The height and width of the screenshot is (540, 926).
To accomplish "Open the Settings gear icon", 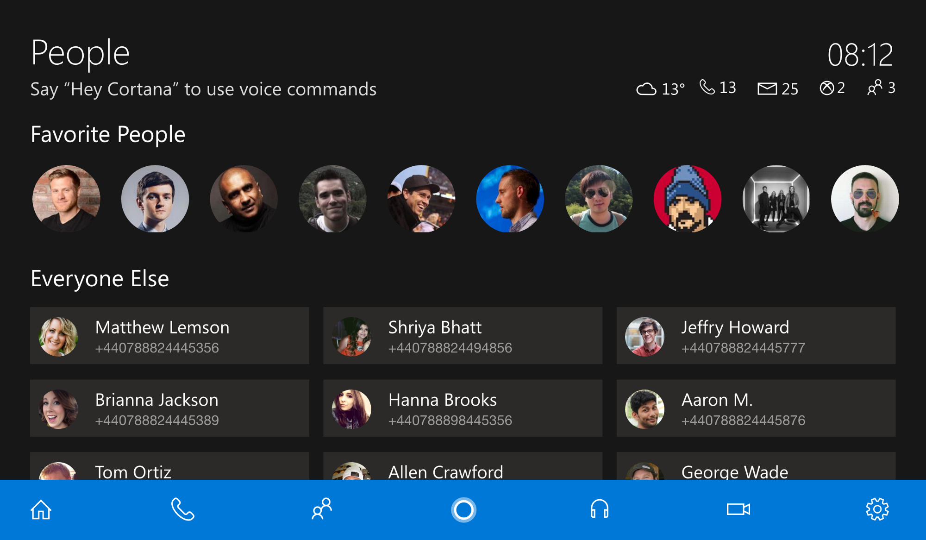I will point(877,509).
